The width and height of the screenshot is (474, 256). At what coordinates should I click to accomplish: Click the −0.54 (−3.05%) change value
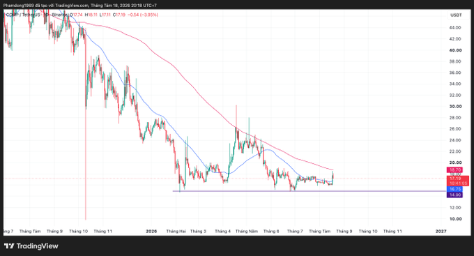click(x=143, y=15)
